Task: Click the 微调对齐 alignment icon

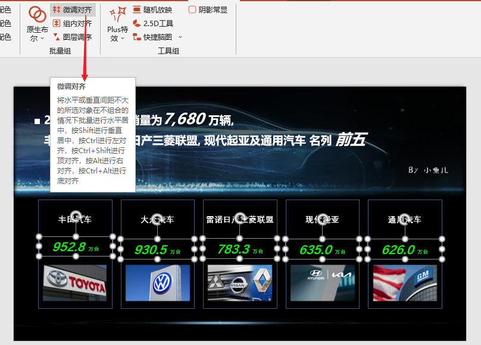Action: [x=56, y=10]
